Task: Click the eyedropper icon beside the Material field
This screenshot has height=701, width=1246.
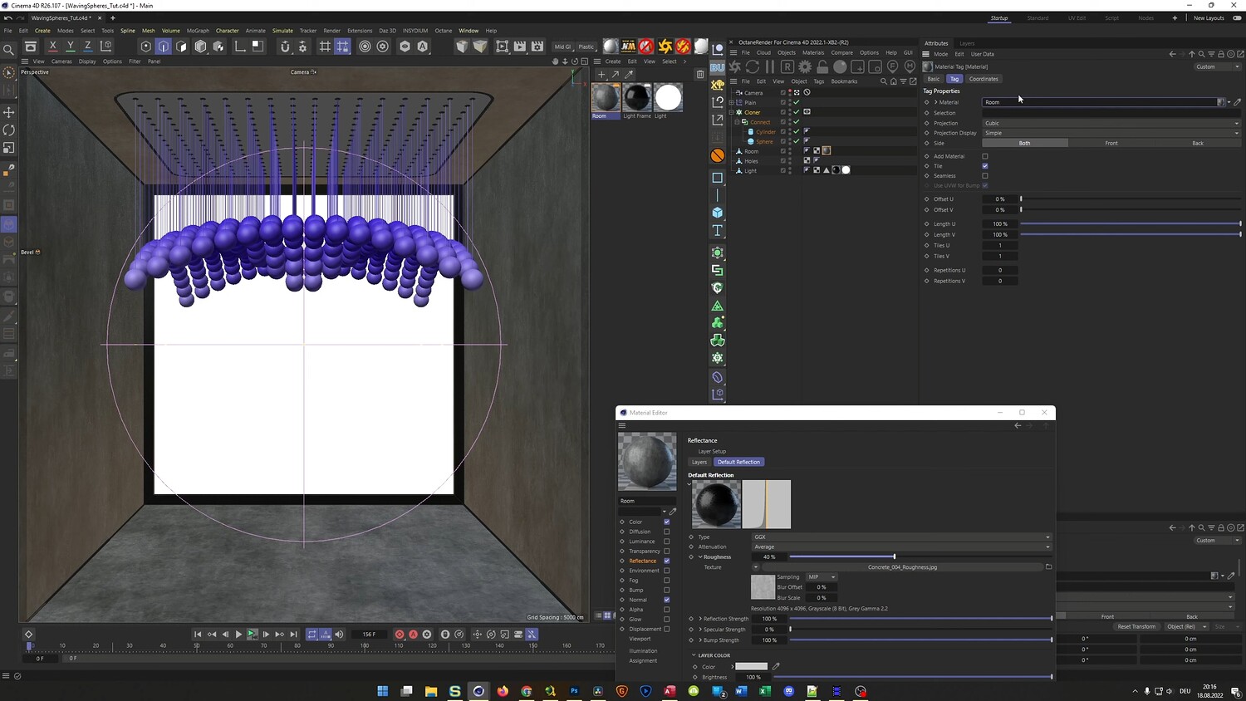Action: pyautogui.click(x=1238, y=102)
